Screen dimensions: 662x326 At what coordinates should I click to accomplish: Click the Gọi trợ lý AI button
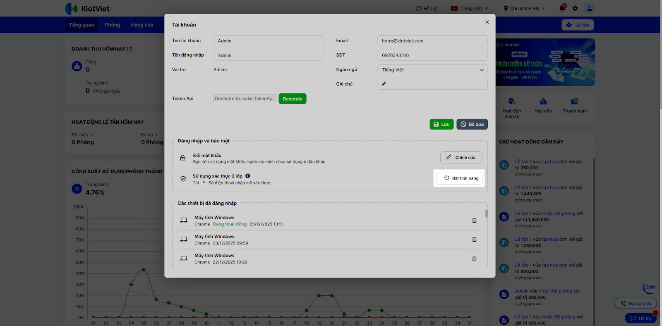[x=636, y=303]
